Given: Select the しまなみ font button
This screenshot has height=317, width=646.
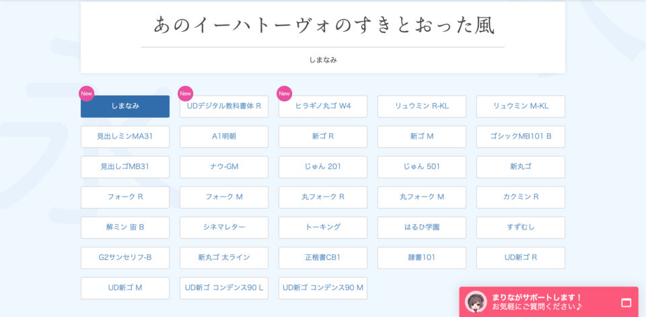Looking at the screenshot, I should (x=125, y=106).
